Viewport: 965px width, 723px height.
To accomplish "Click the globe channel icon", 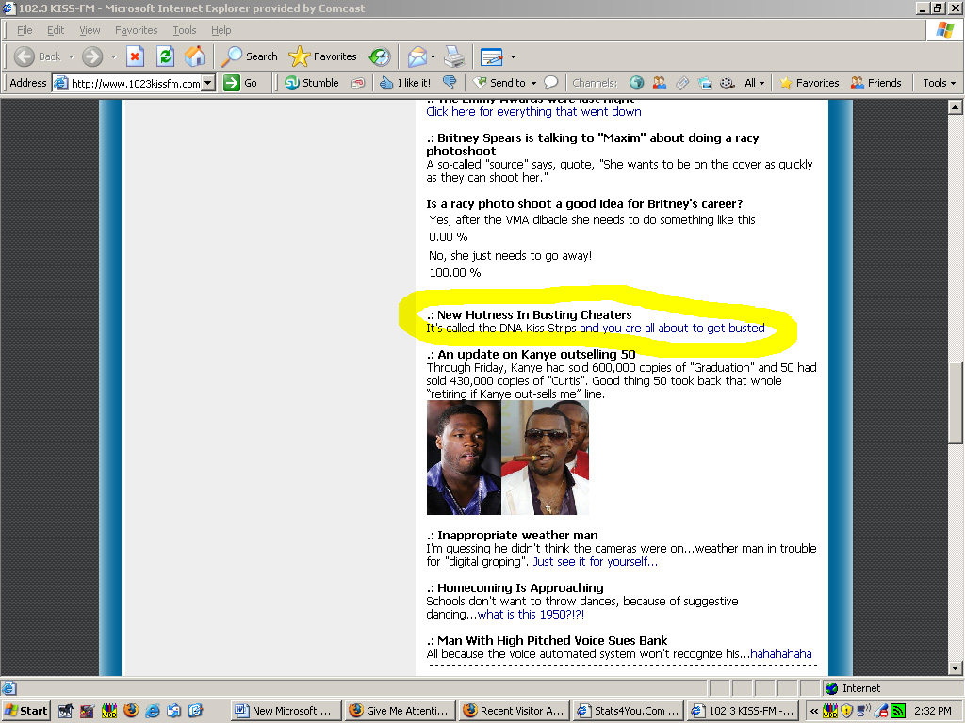I will click(x=637, y=83).
